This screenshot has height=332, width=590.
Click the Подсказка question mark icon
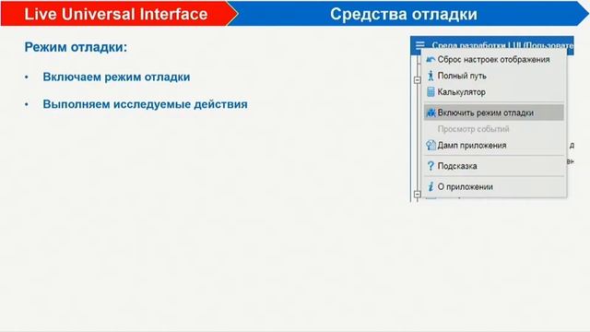pos(431,166)
